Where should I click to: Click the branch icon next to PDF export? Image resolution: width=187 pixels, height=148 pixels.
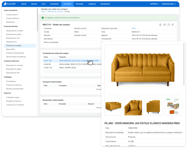click(168, 25)
